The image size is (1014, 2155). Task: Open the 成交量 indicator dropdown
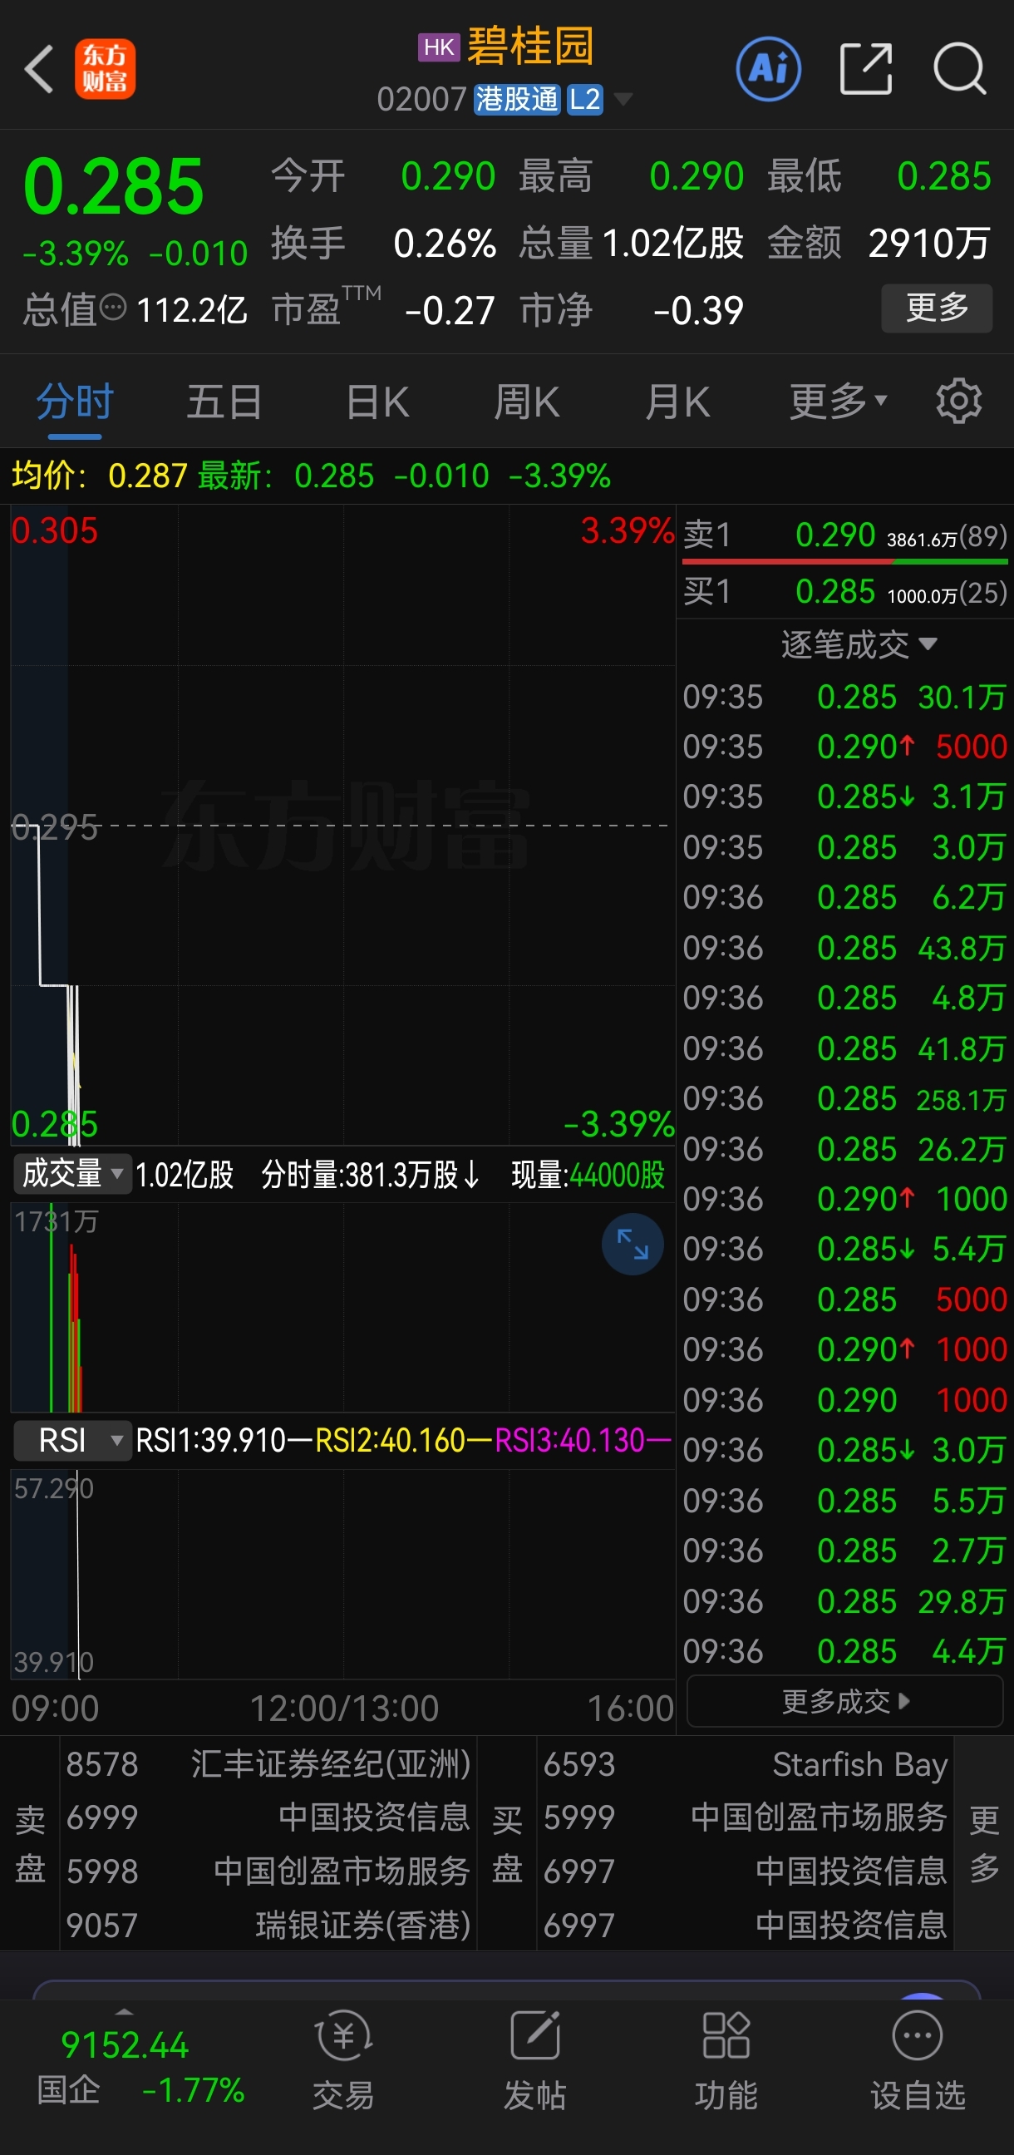pyautogui.click(x=72, y=1174)
